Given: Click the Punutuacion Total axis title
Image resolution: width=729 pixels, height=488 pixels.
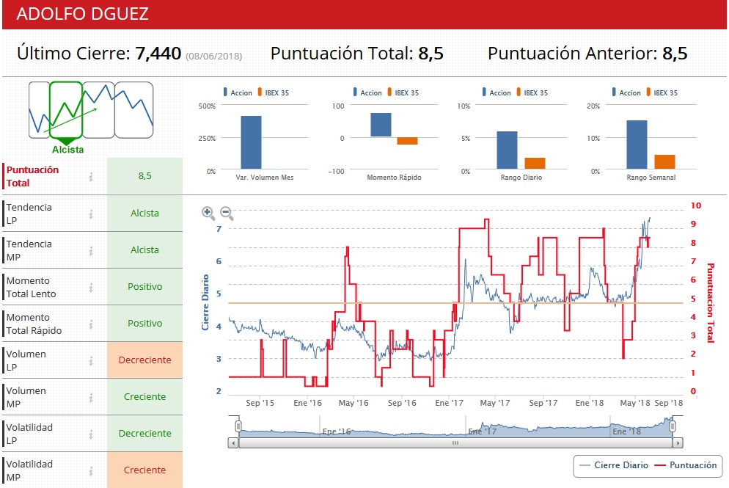Looking at the screenshot, I should [711, 303].
